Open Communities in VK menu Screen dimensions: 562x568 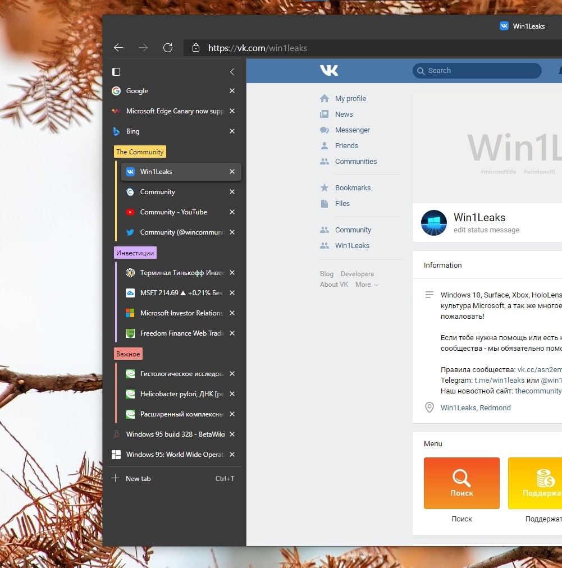point(355,162)
